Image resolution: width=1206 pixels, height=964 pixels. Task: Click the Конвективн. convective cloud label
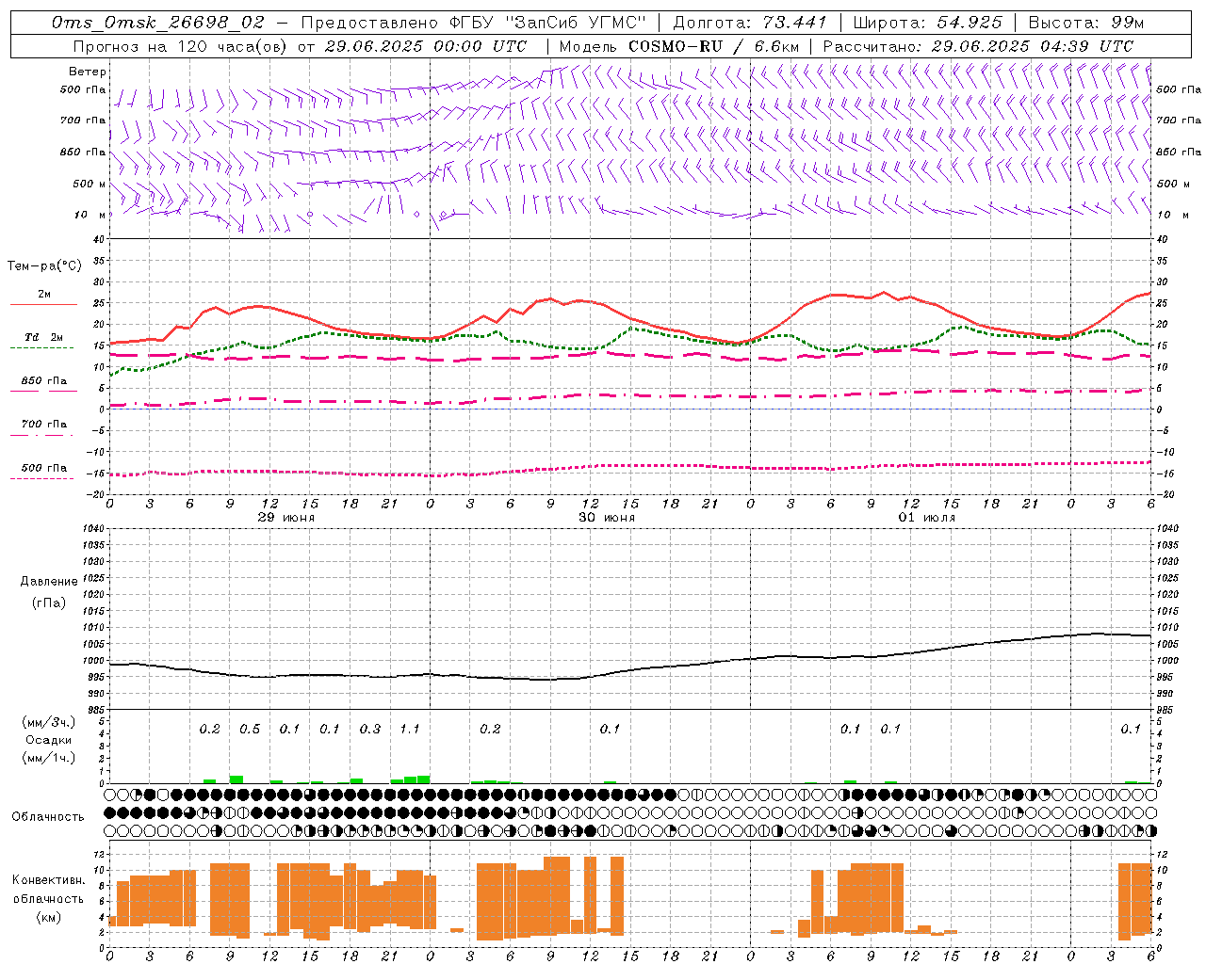48,880
